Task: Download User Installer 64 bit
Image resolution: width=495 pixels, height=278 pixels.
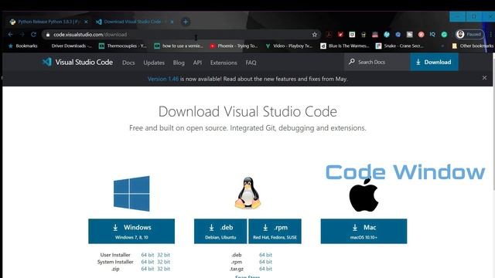Action: (x=148, y=255)
